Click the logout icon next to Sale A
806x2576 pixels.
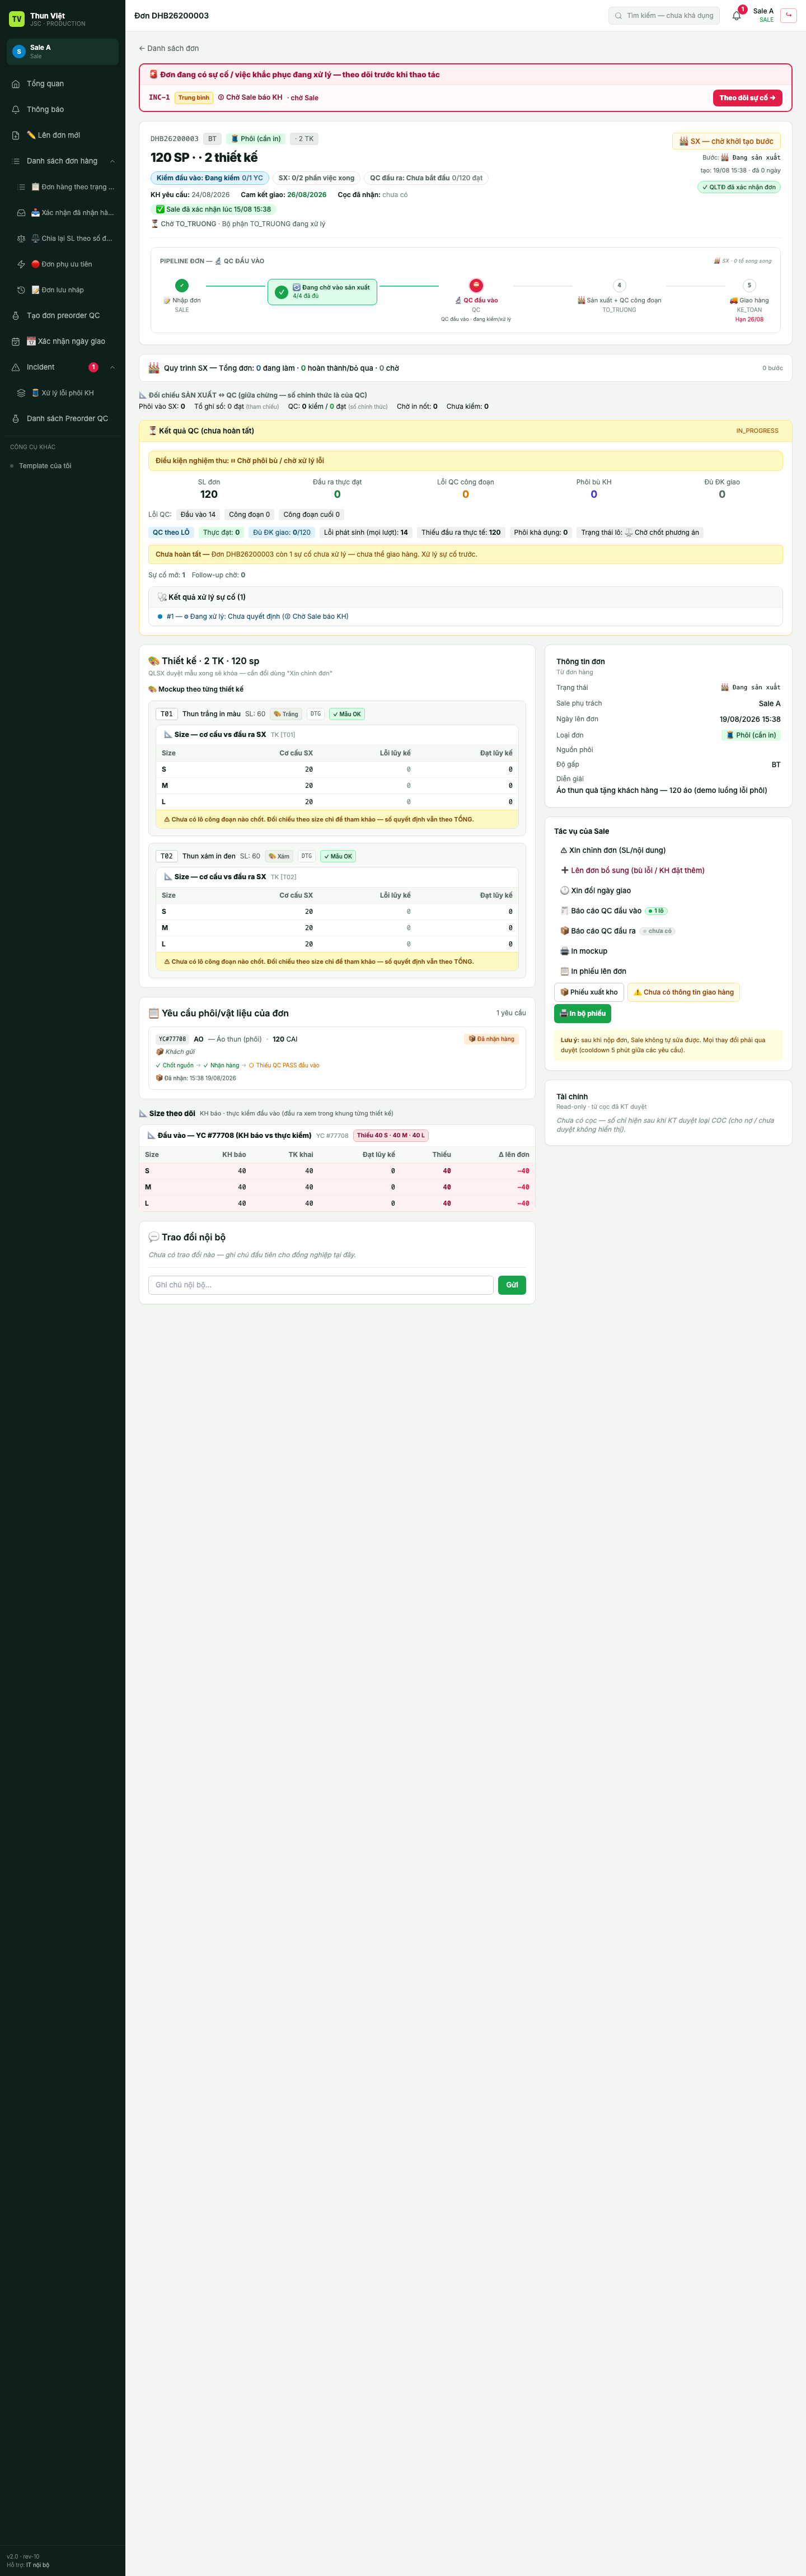789,15
